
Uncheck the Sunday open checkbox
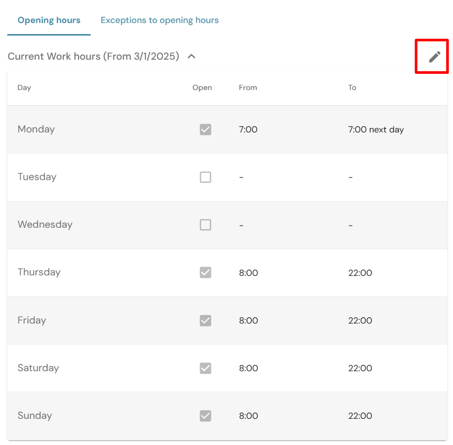[x=205, y=416]
